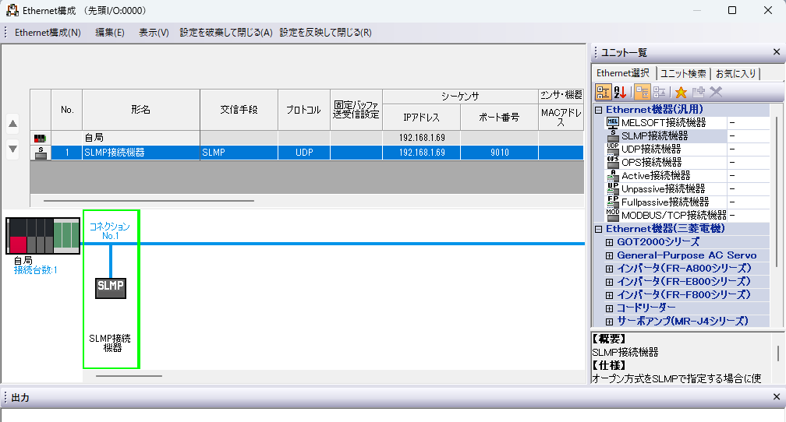Expand the コードリーダー tree node
The width and height of the screenshot is (786, 422).
[x=609, y=308]
